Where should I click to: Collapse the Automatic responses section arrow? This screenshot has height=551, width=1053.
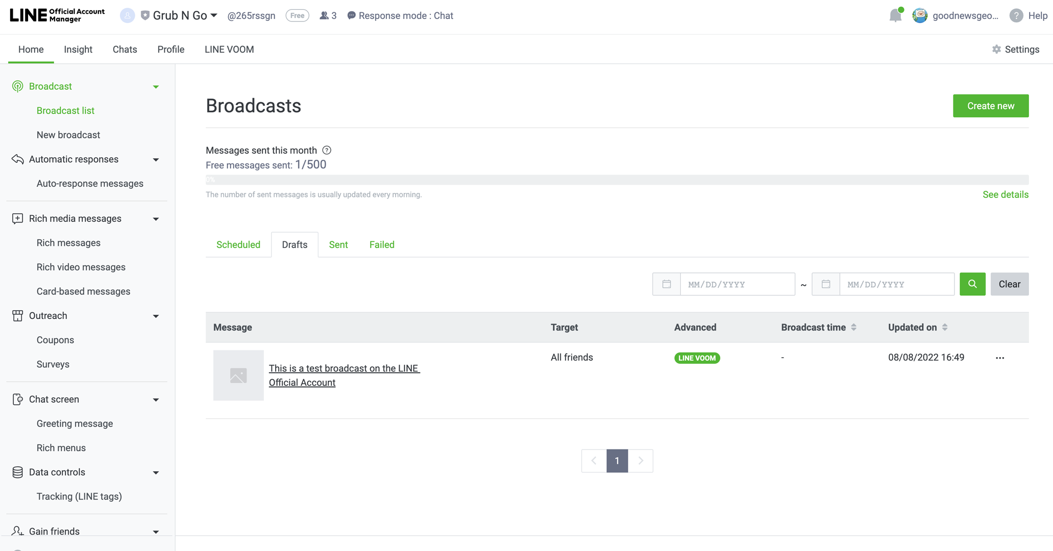click(x=156, y=160)
